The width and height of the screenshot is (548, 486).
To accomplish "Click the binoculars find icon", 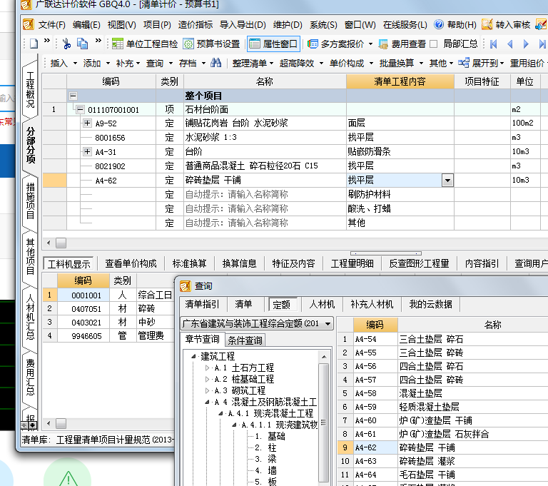I will coord(215,63).
